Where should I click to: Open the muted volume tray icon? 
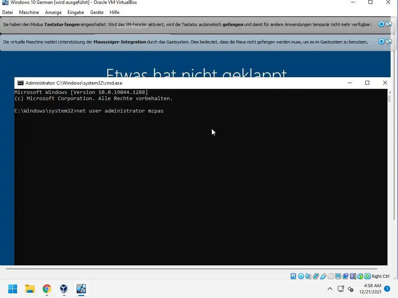coord(351,289)
